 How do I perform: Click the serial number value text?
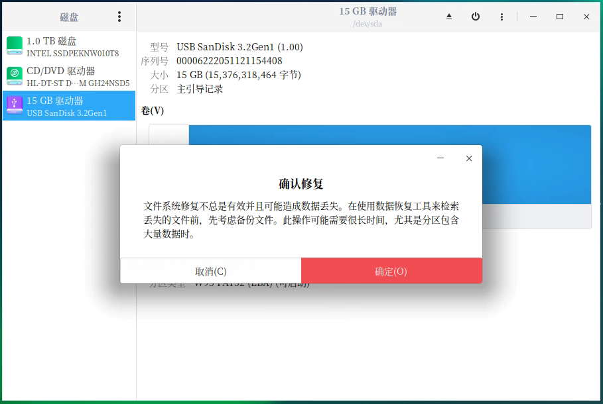[229, 61]
